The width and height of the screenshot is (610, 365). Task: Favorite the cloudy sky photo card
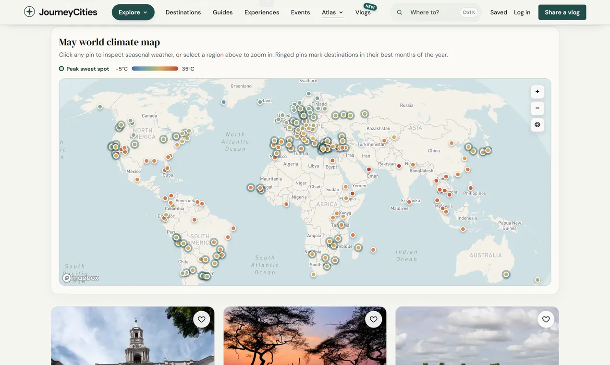pyautogui.click(x=546, y=319)
